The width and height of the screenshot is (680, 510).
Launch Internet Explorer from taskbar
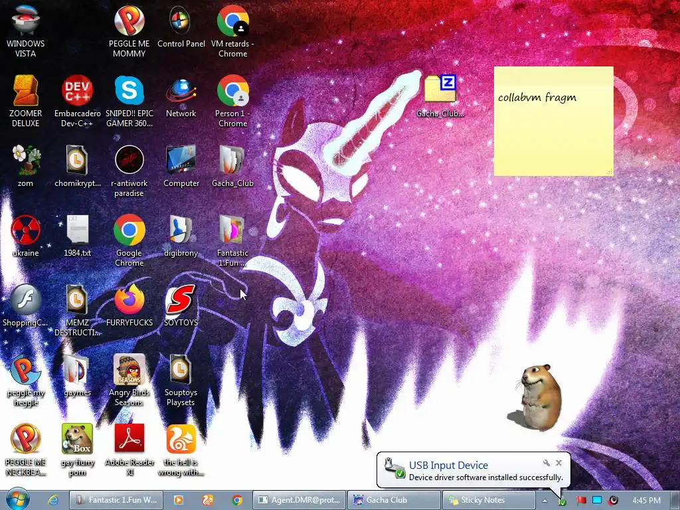click(x=53, y=500)
